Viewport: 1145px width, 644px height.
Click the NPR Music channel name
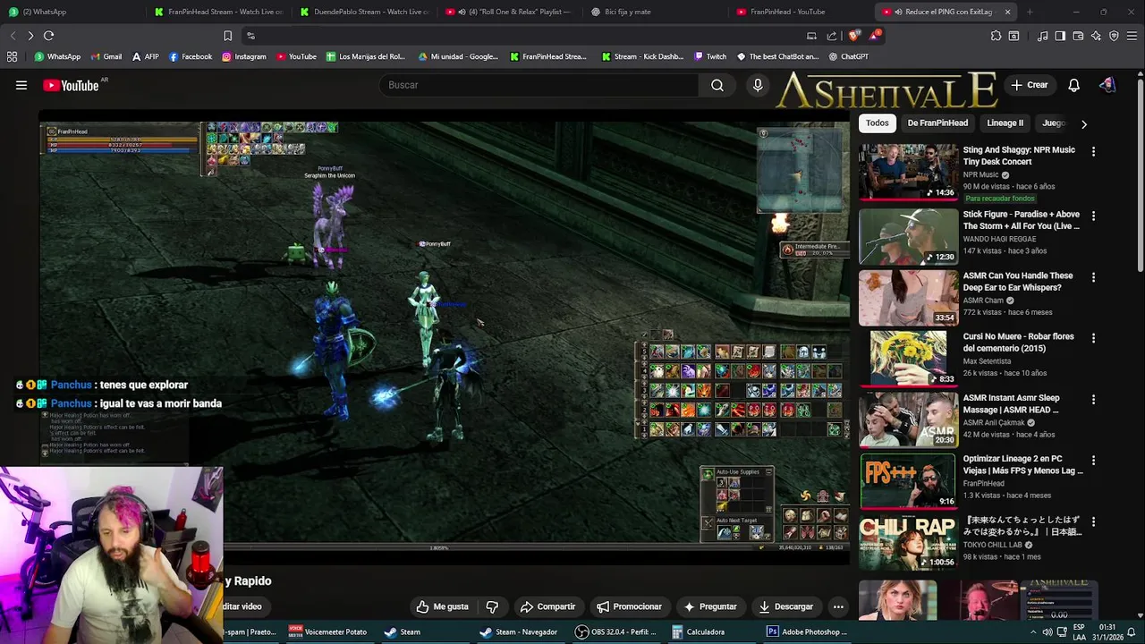(980, 174)
